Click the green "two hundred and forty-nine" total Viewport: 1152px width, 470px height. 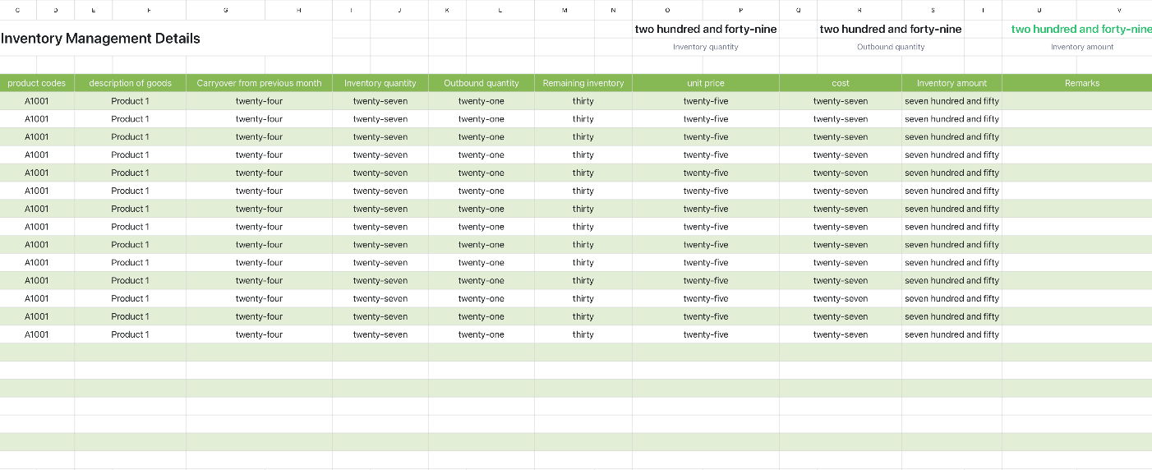pos(1081,29)
